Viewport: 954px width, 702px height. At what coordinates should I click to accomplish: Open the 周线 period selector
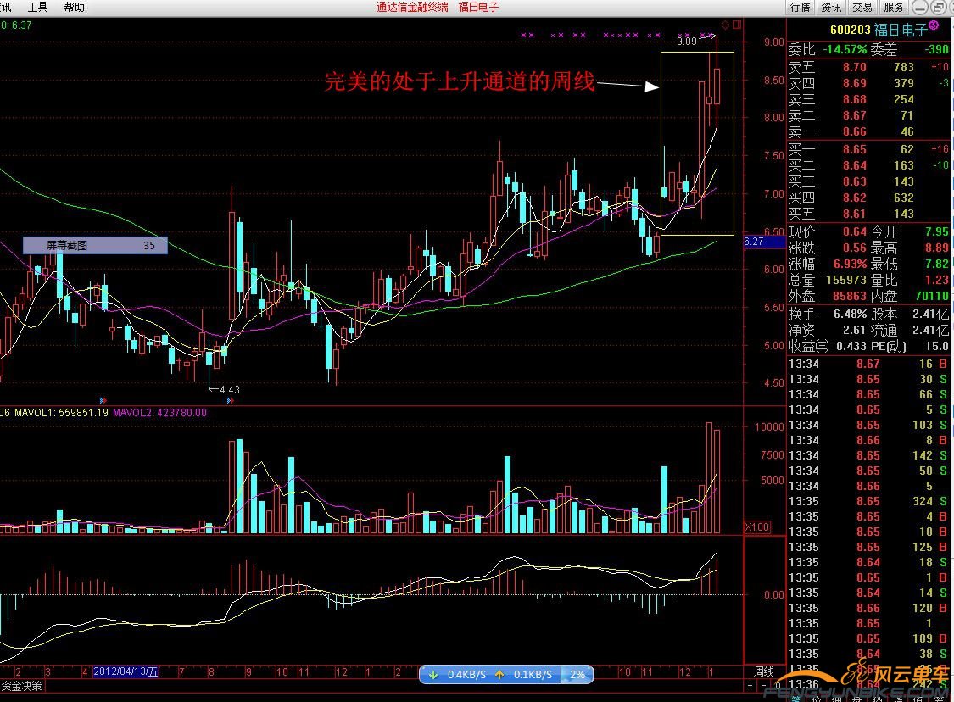(764, 671)
